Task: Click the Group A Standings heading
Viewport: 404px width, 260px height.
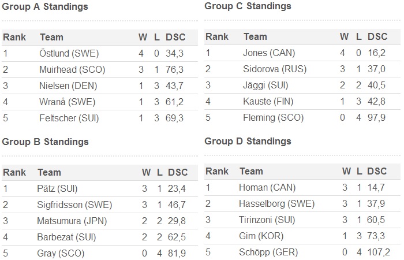Action: pyautogui.click(x=46, y=7)
